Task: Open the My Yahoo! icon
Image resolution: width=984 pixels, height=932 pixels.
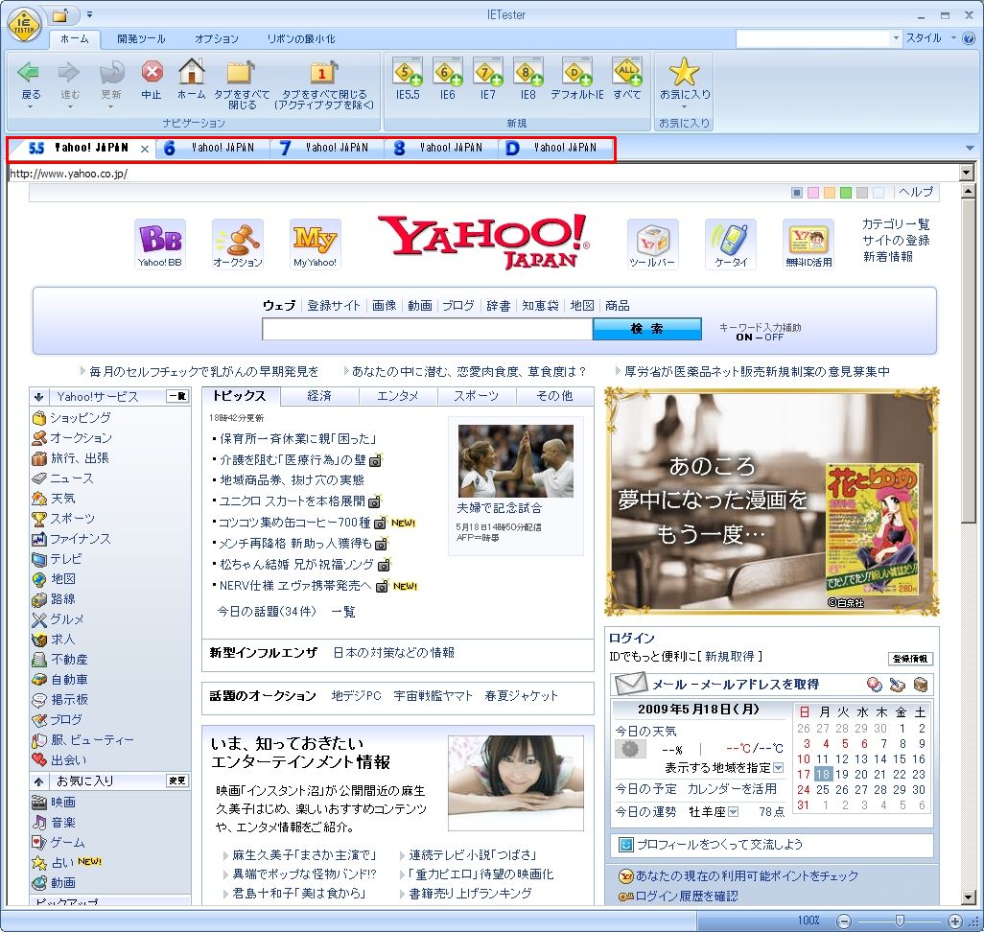Action: 315,245
